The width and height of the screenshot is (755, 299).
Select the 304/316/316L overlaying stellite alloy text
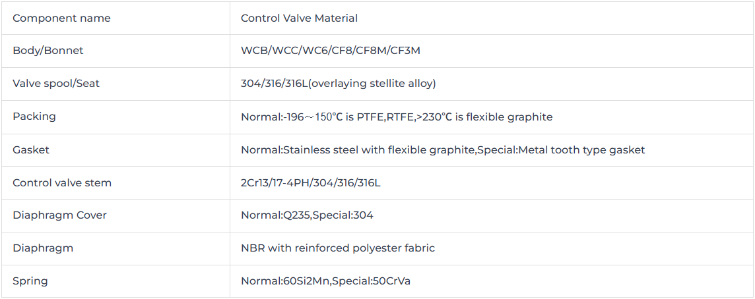pos(338,84)
